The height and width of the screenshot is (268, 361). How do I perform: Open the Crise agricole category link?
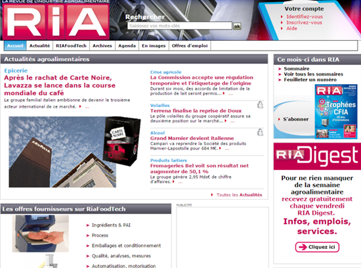click(x=166, y=72)
